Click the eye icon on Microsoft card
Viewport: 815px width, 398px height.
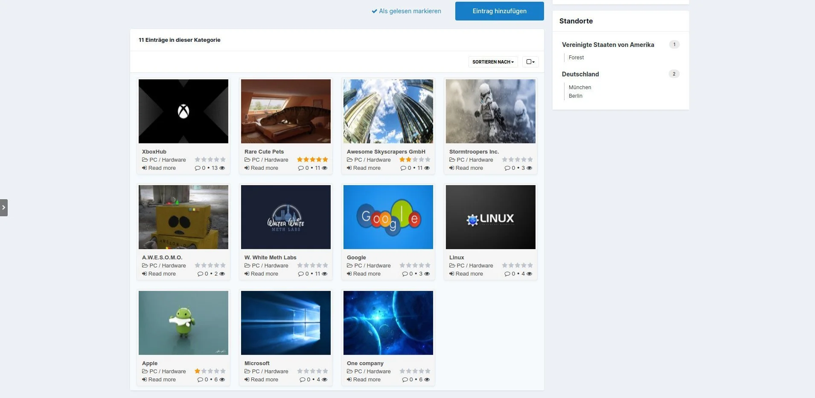point(324,380)
